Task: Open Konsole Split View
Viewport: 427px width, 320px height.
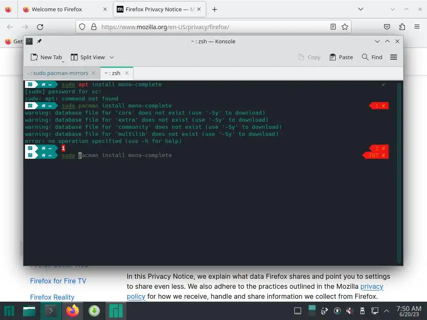Action: 88,57
